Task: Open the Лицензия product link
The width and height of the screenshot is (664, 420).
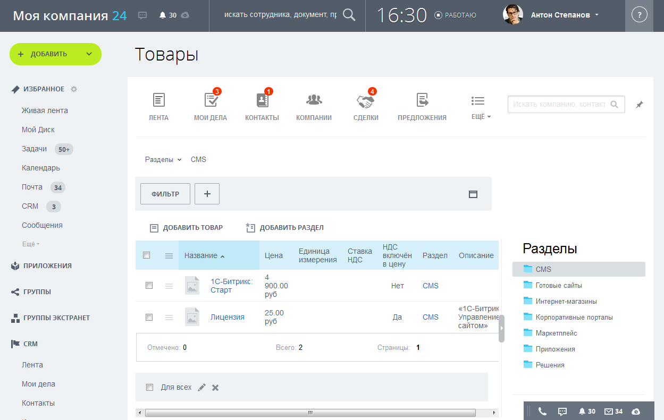Action: [228, 317]
